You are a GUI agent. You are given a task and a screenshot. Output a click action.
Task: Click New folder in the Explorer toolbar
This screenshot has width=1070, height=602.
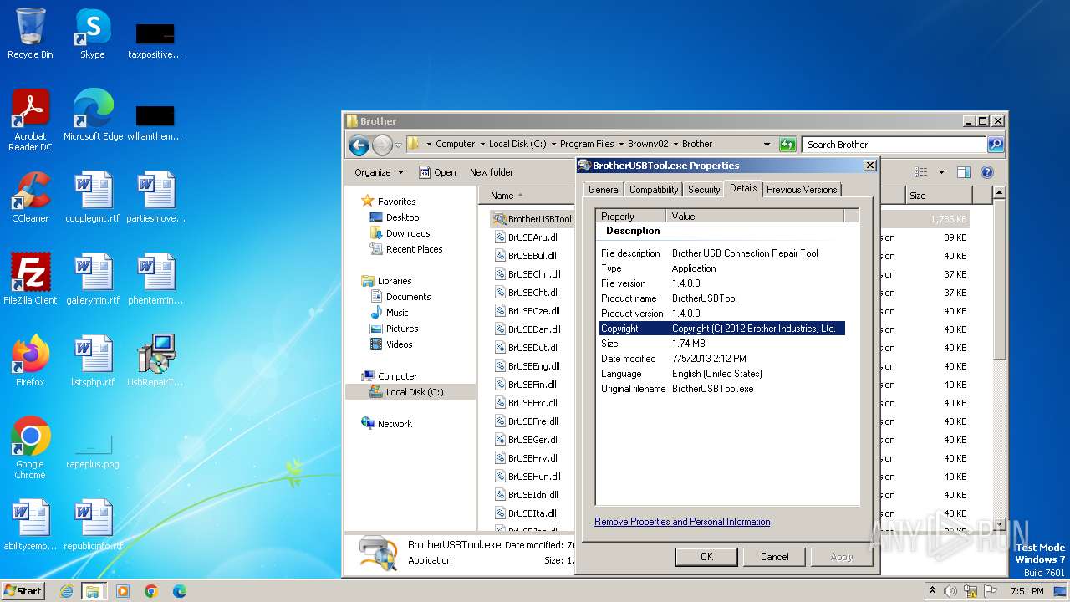pos(492,172)
